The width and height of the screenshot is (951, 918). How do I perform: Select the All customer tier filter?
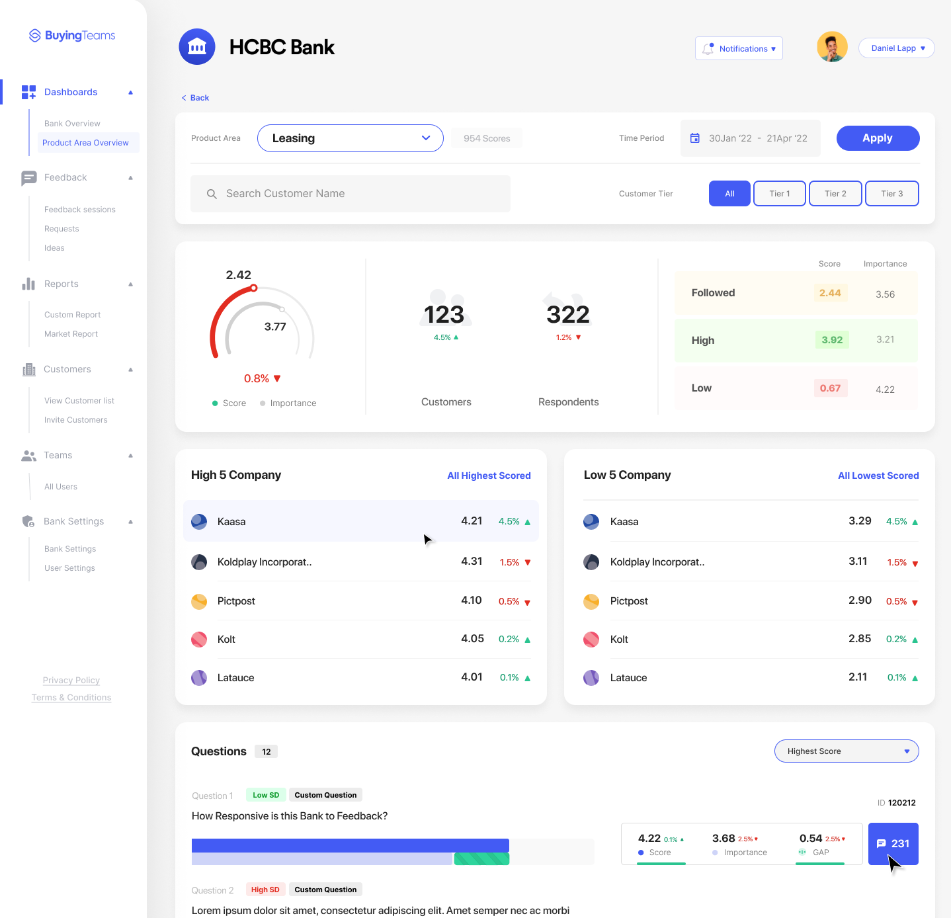tap(729, 194)
